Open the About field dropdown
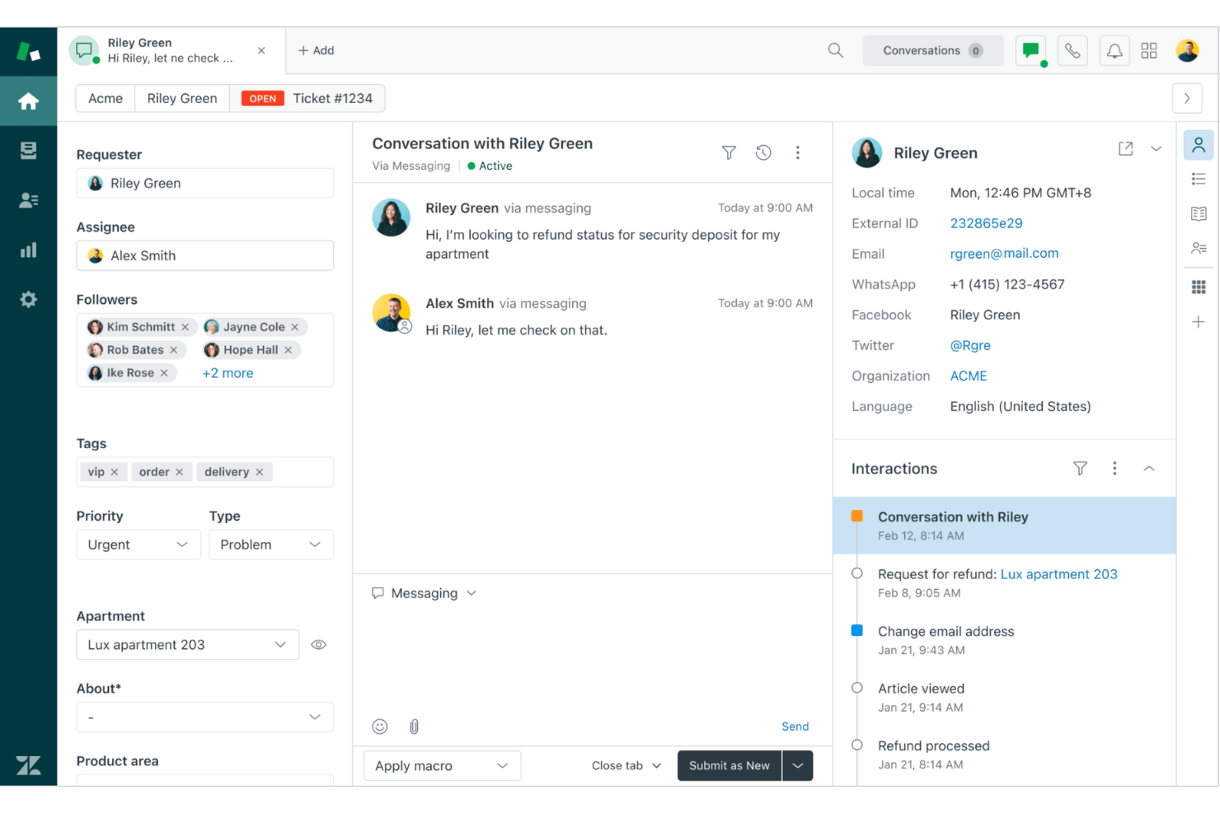 (205, 717)
